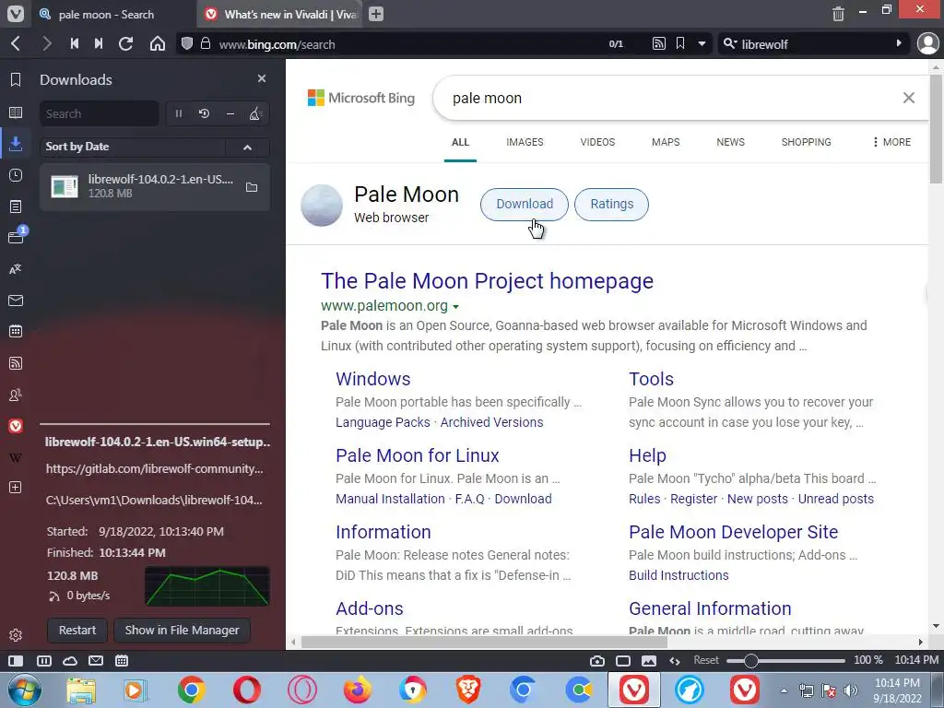Add a new tab

376,14
